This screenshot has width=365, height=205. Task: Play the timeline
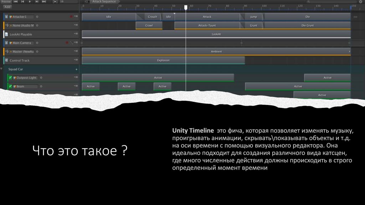30,1
